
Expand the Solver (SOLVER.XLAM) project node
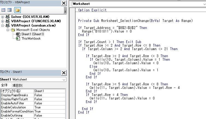[2, 17]
